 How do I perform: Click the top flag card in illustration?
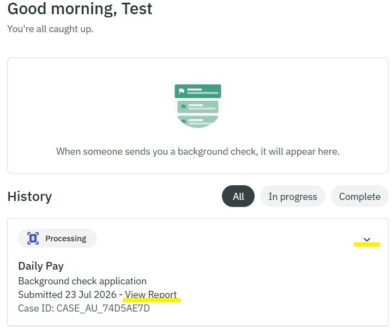tap(198, 91)
